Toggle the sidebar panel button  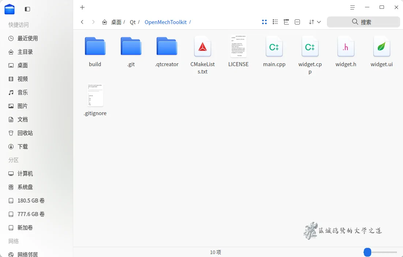coord(27,9)
